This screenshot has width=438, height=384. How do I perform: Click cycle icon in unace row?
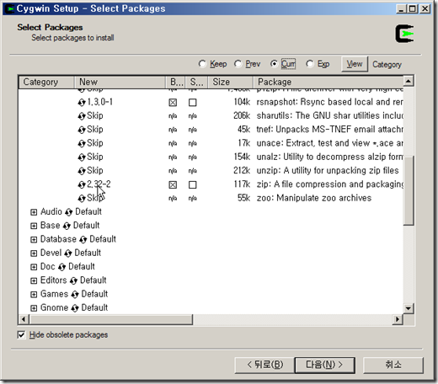click(82, 143)
